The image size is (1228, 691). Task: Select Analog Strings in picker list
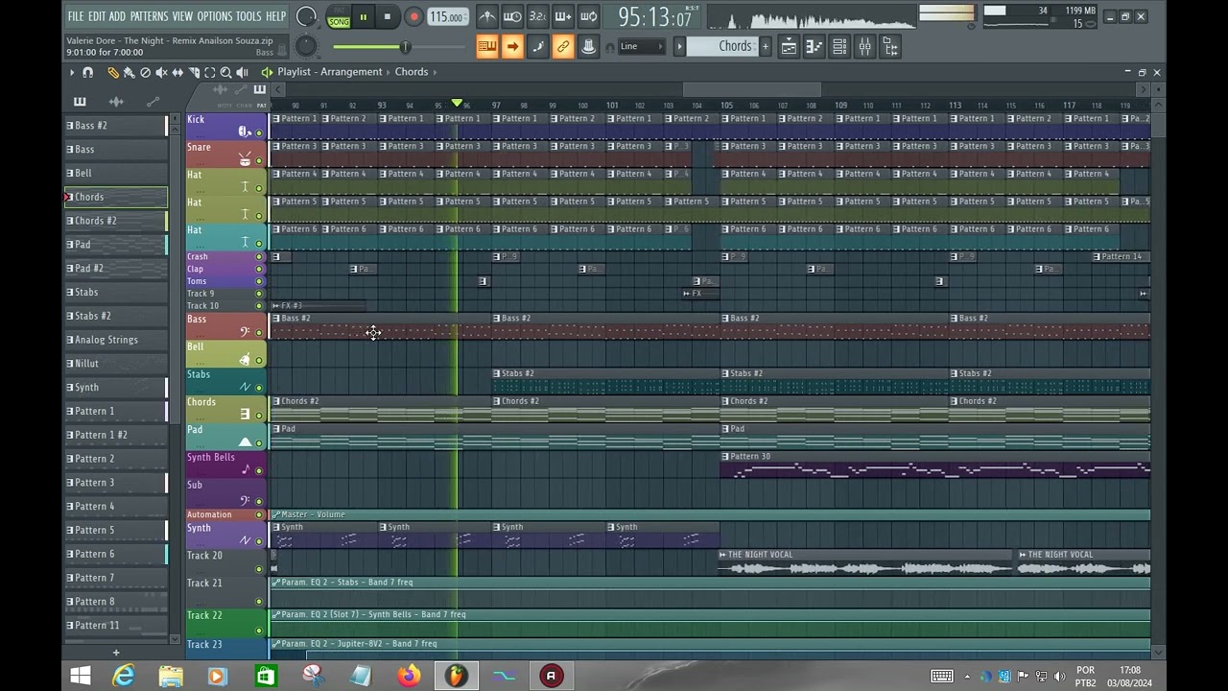click(116, 340)
